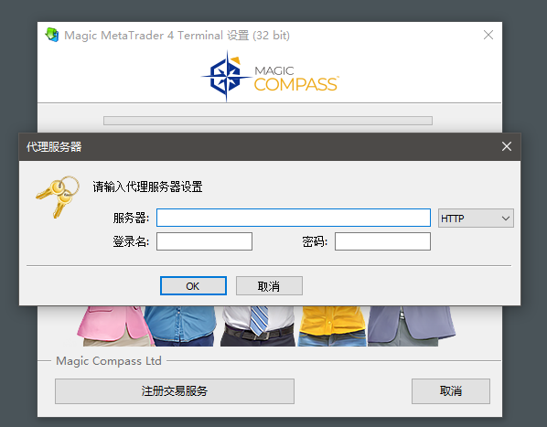
Task: Confirm proxy settings with OK button
Action: pos(193,286)
